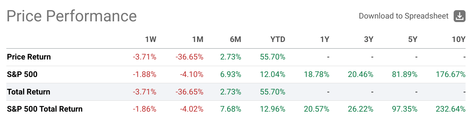Click S&P 500 1Y value 18.78%
Screen dimensions: 475x127
point(317,74)
